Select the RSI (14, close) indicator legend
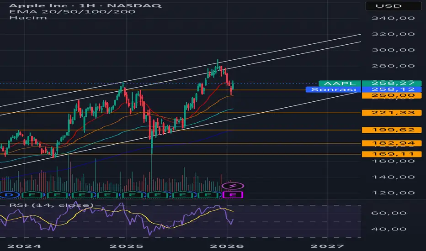The width and height of the screenshot is (426, 251). point(51,205)
